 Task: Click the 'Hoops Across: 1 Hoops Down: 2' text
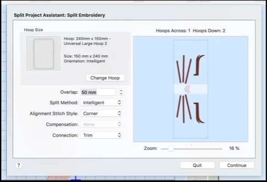(x=191, y=31)
